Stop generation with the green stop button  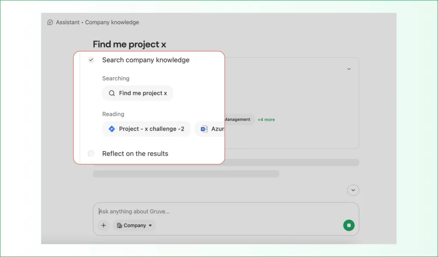pyautogui.click(x=349, y=225)
